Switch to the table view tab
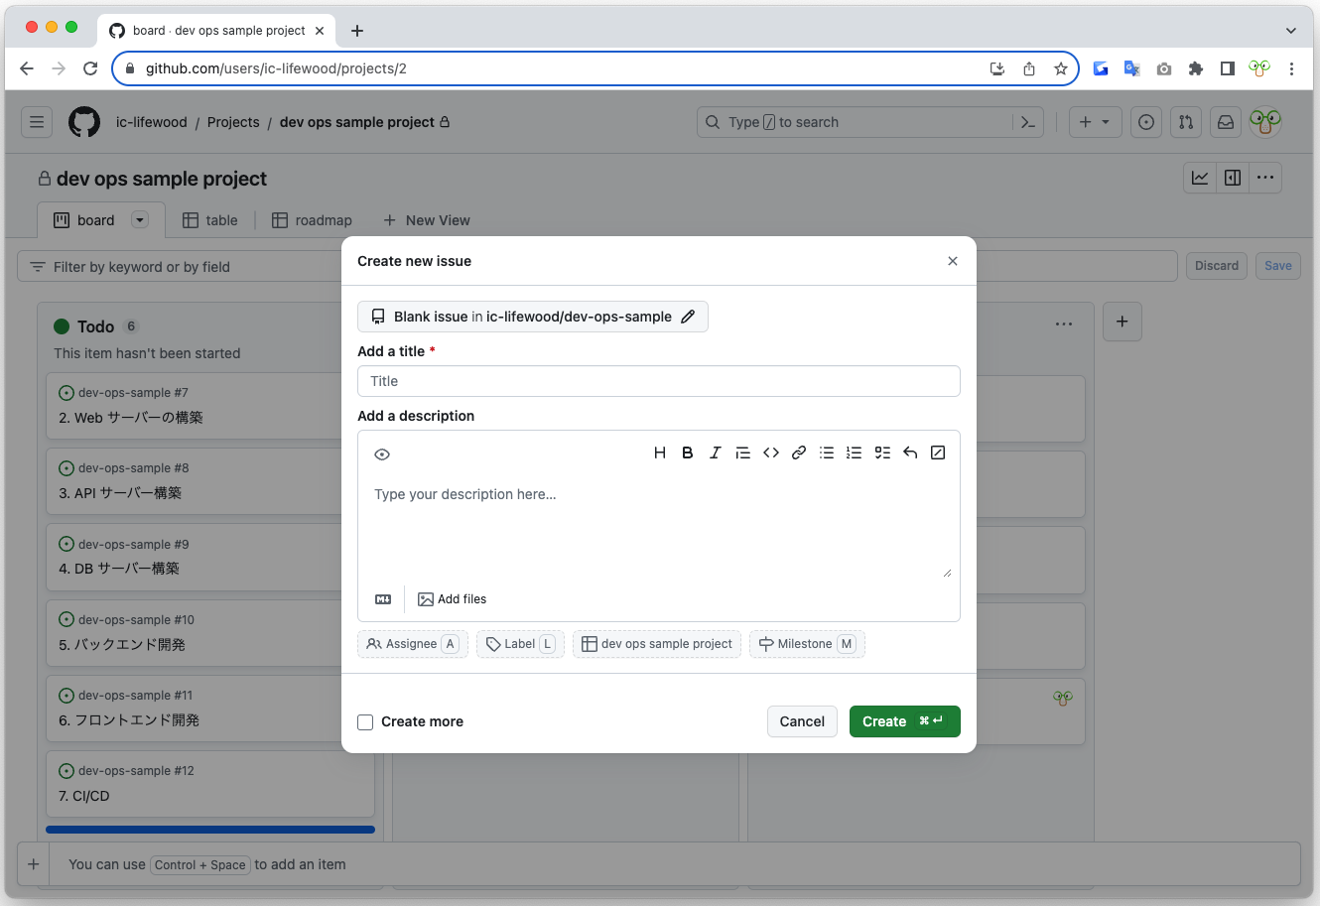 (x=210, y=220)
